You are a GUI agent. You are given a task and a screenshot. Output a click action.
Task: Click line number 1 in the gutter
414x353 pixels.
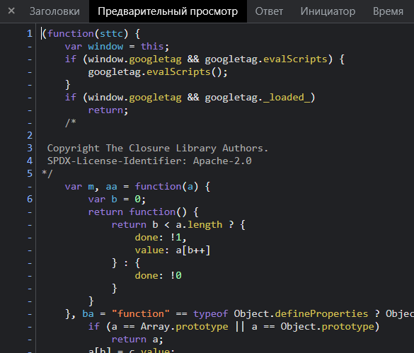[30, 34]
